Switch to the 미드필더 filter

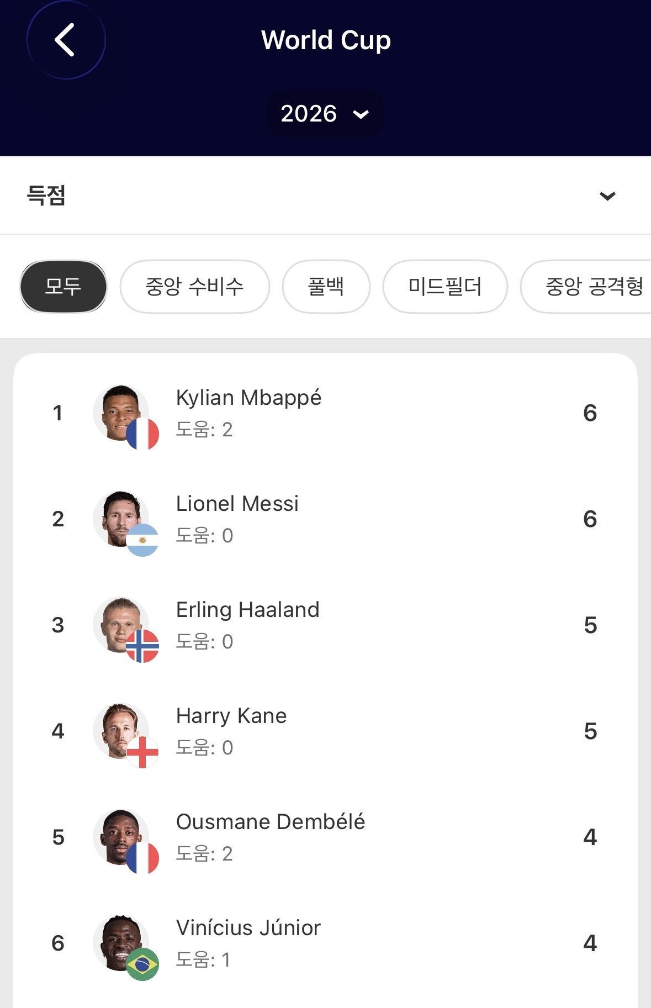click(445, 286)
